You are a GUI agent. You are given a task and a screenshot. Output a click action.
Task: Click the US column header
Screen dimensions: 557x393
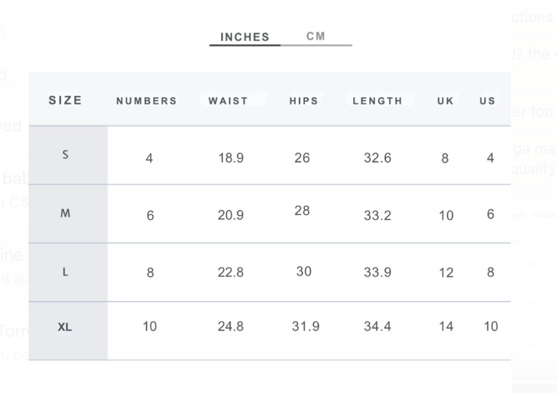point(487,101)
